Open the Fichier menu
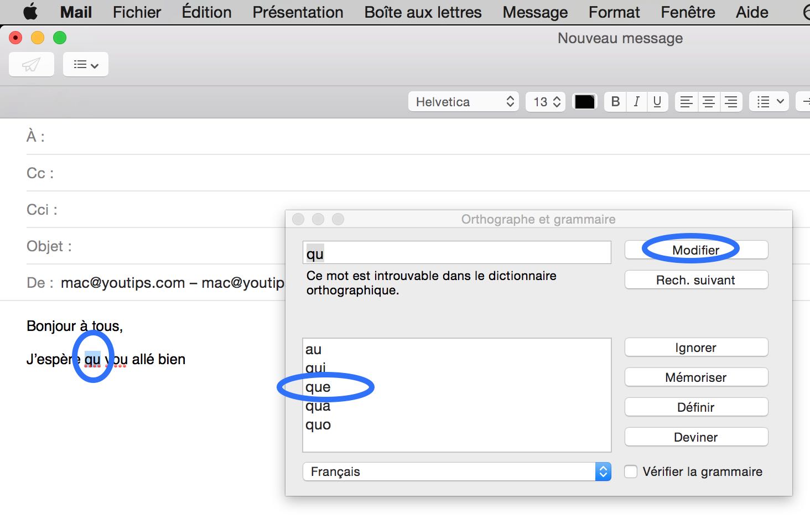 click(137, 12)
